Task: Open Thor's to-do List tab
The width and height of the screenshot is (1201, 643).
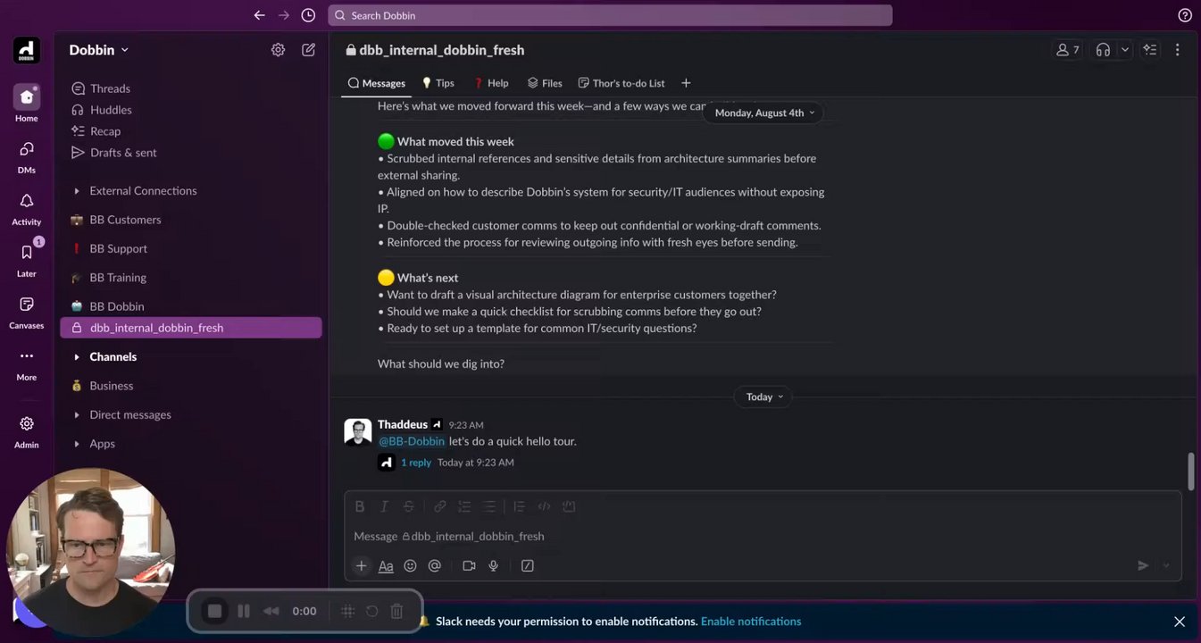Action: (621, 83)
